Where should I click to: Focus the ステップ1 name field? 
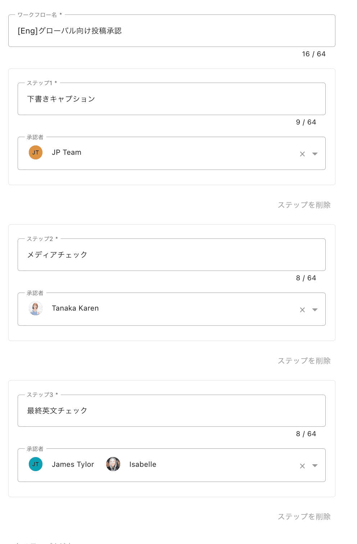click(x=172, y=99)
